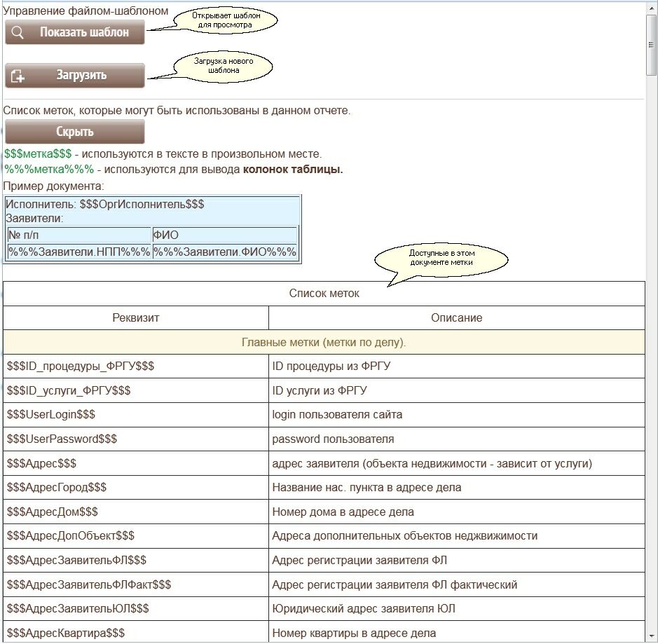Image resolution: width=658 pixels, height=644 pixels.
Task: Click the Описание column header
Action: (x=456, y=317)
